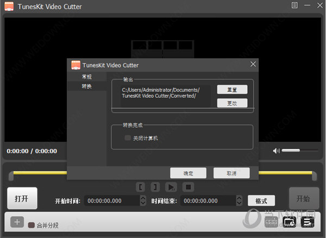Click the right trim handle on timeline
This screenshot has width=326, height=238.
tap(315, 176)
